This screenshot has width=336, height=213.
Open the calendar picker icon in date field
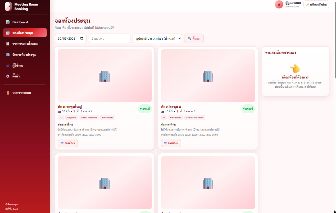(x=82, y=38)
